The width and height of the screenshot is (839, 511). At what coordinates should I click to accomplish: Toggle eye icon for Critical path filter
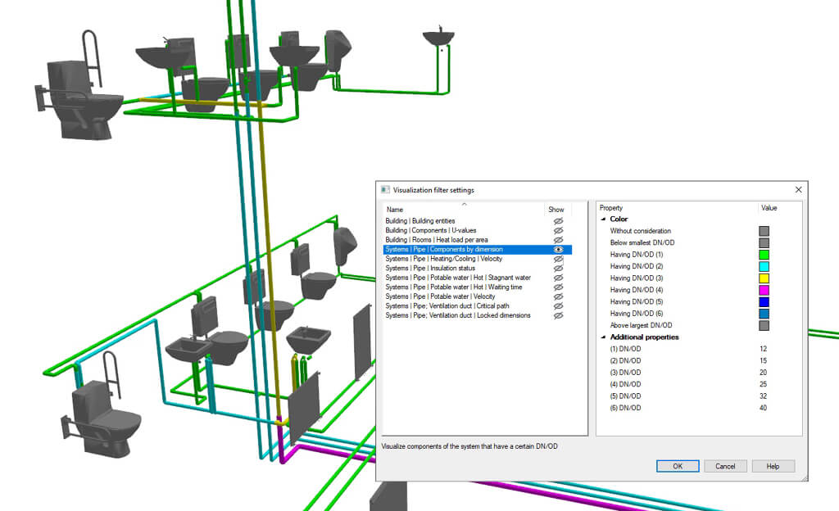(559, 305)
